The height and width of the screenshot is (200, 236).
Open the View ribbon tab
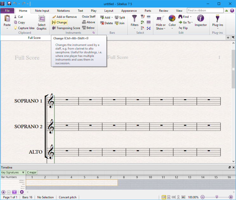(179, 11)
